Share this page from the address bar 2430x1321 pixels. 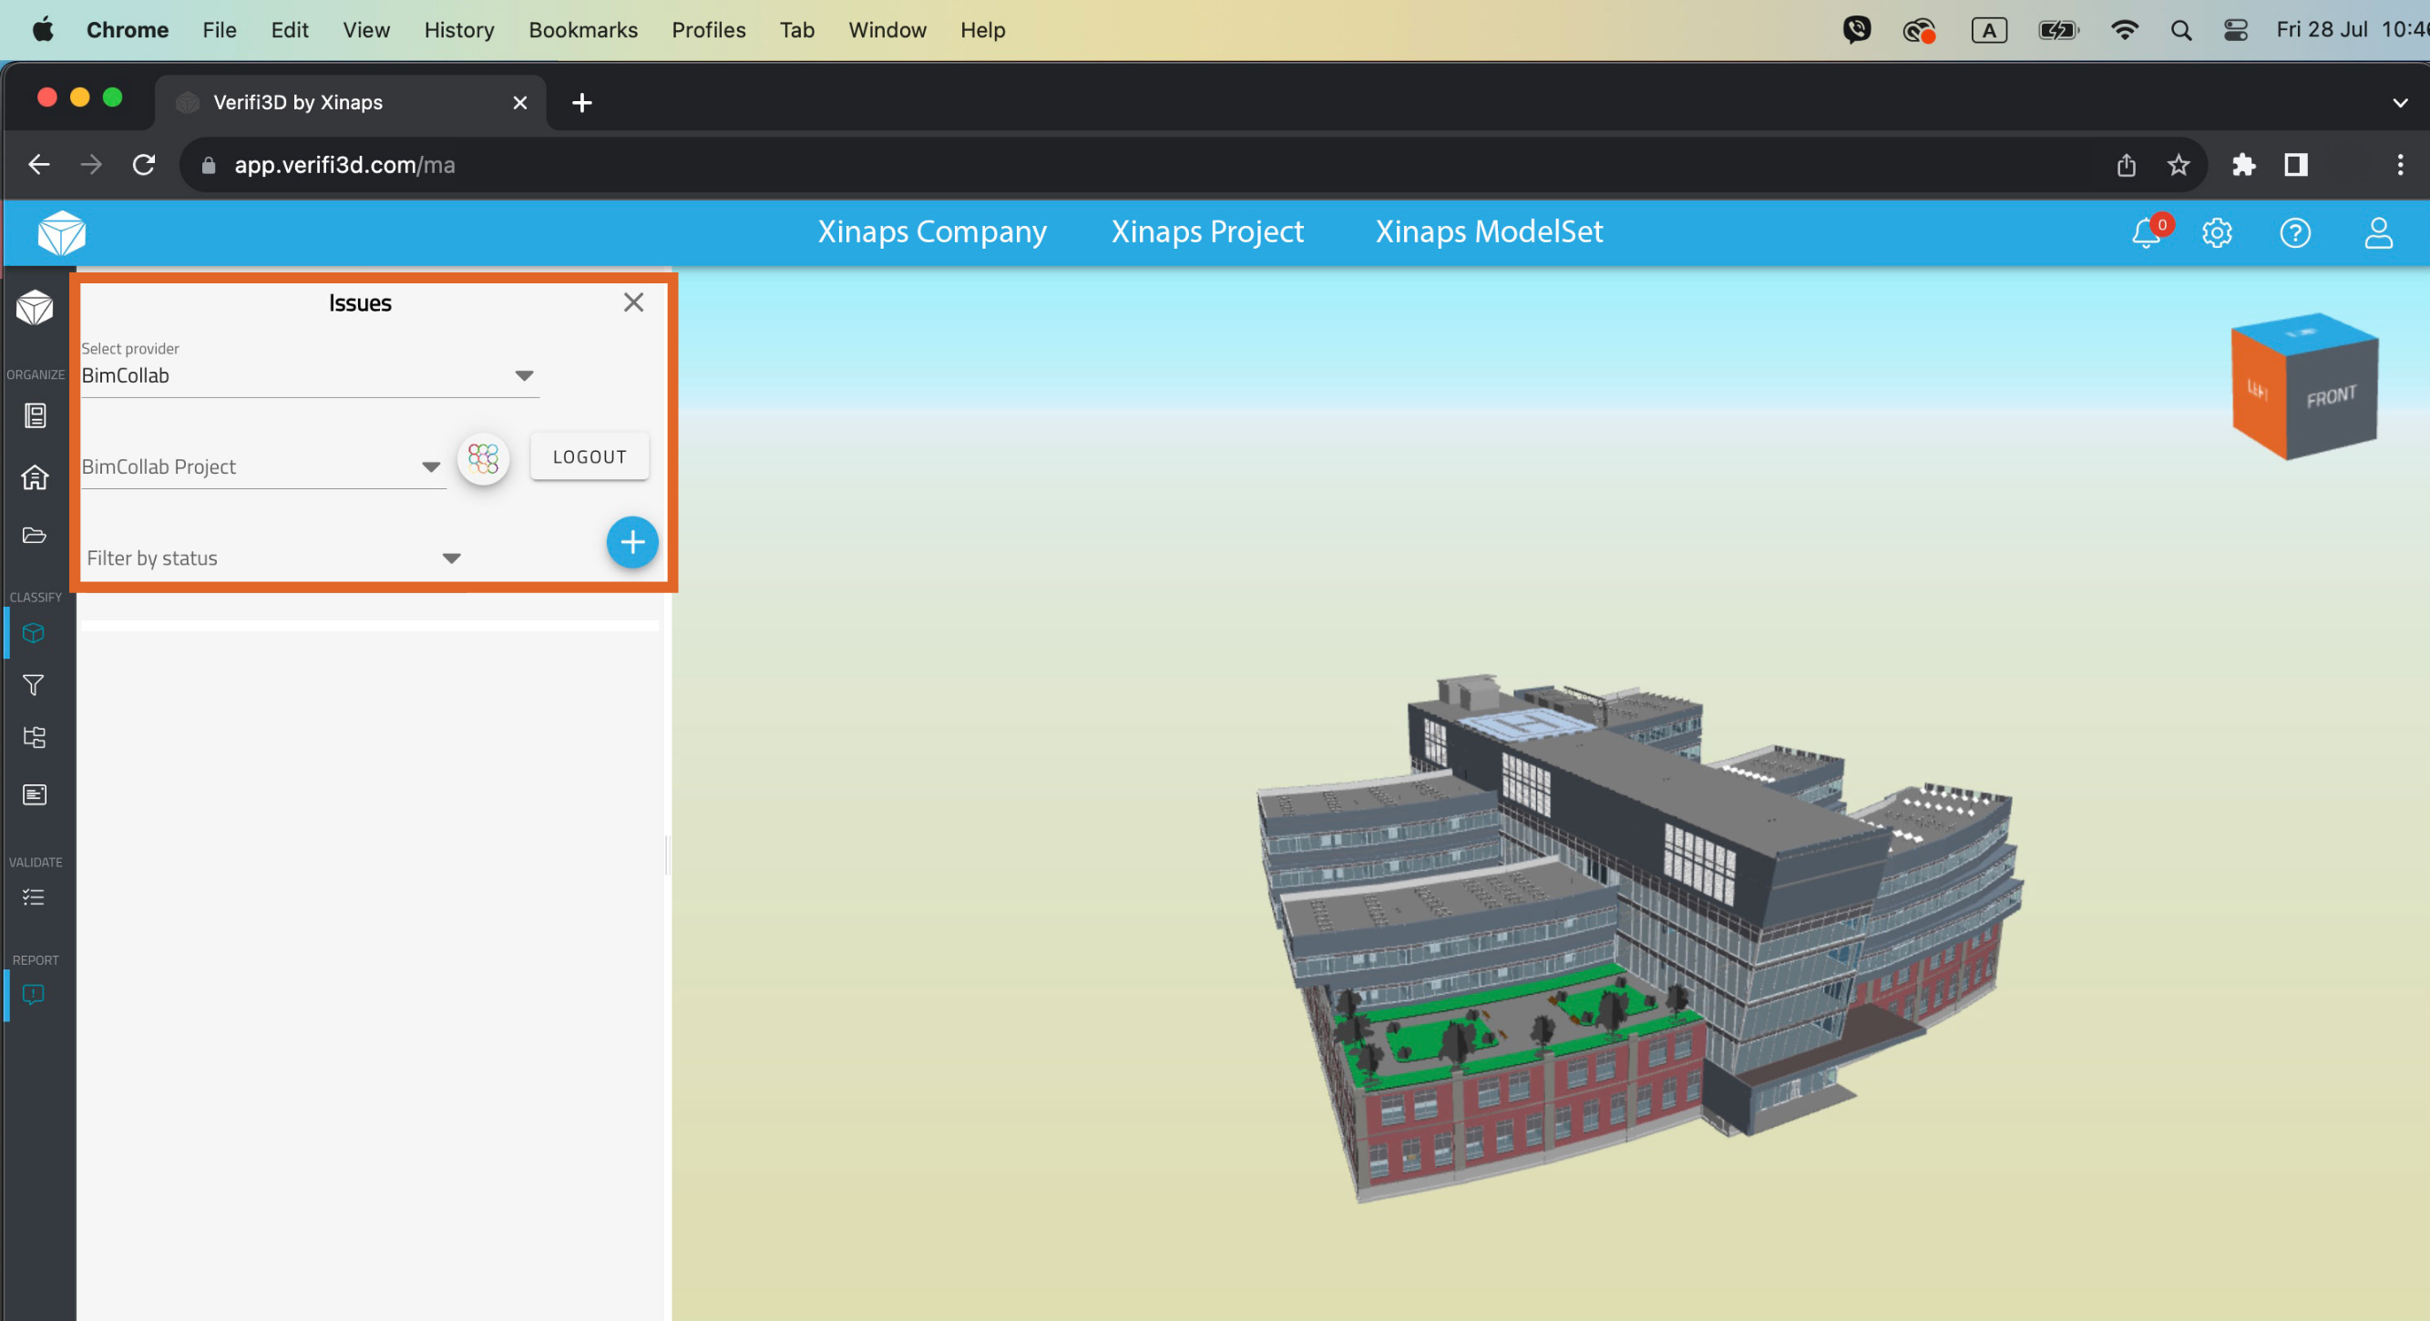click(2126, 165)
